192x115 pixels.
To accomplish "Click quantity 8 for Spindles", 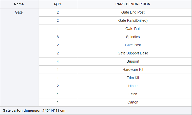I will click(x=58, y=37).
